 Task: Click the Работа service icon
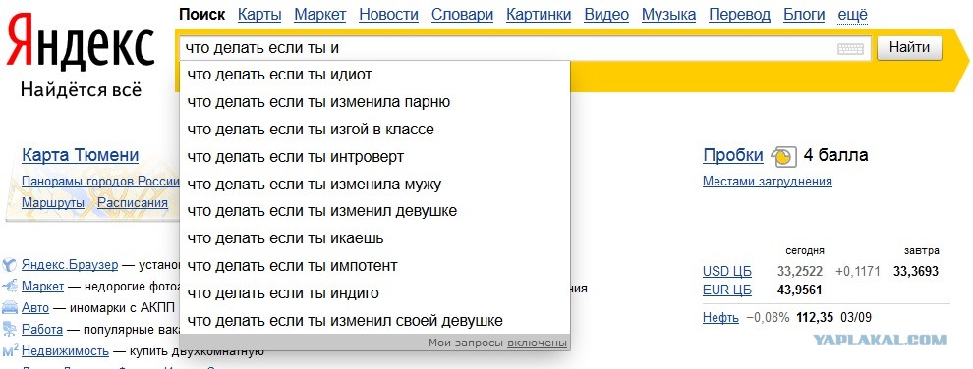9,329
